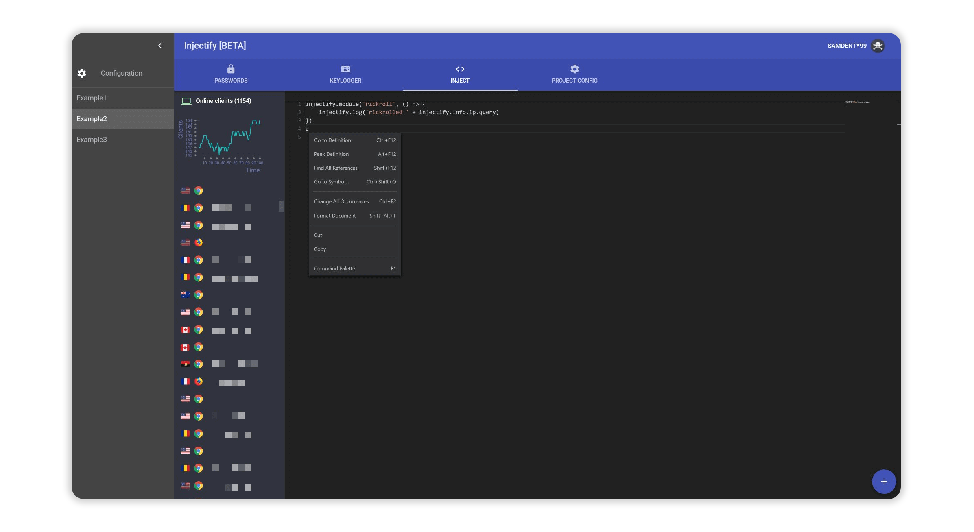This screenshot has height=532, width=974.
Task: Click the online clients laptop icon
Action: 186,101
